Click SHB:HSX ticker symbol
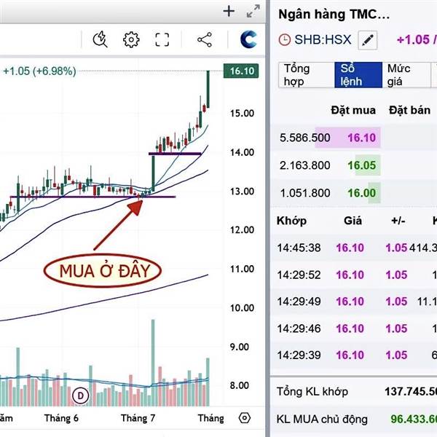437x437 pixels. point(323,39)
